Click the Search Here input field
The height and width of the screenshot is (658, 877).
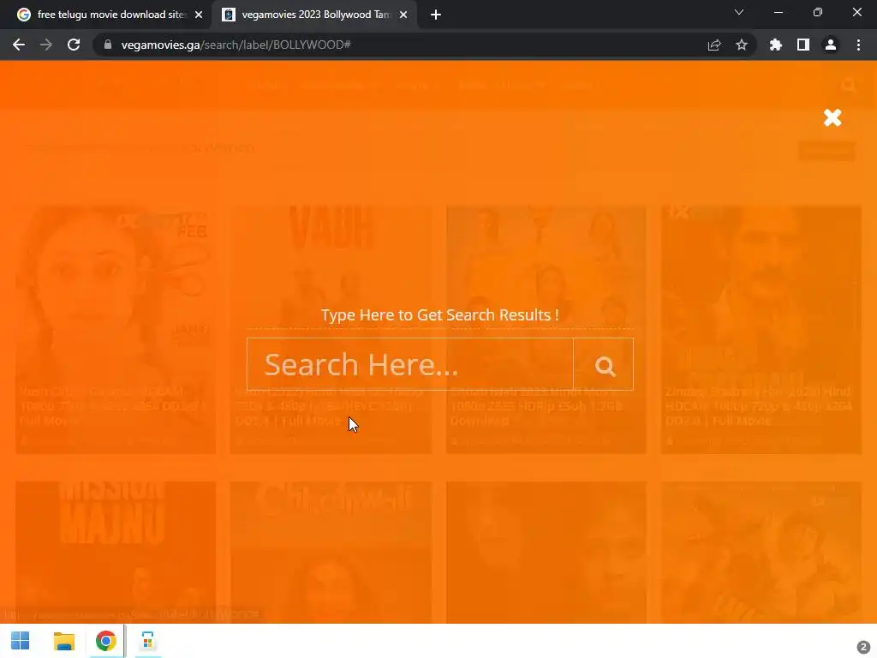[x=410, y=364]
